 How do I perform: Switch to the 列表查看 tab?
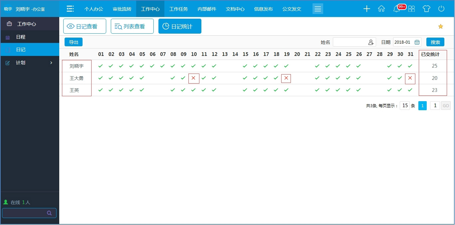click(132, 26)
